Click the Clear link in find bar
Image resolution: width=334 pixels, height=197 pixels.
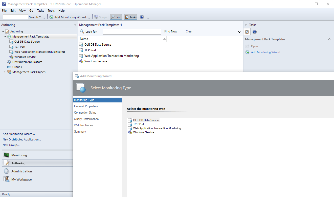[x=189, y=31]
